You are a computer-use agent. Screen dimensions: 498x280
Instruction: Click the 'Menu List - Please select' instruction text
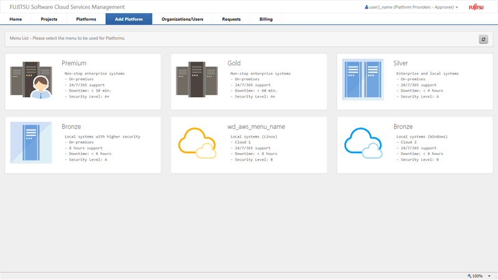click(x=67, y=38)
